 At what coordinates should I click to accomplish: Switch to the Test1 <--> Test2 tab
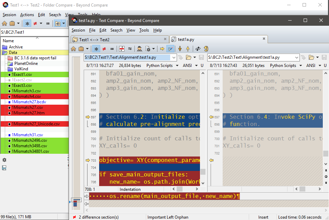(x=94, y=39)
